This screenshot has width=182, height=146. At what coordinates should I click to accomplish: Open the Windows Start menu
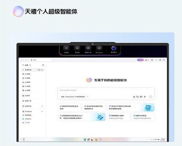point(85,139)
